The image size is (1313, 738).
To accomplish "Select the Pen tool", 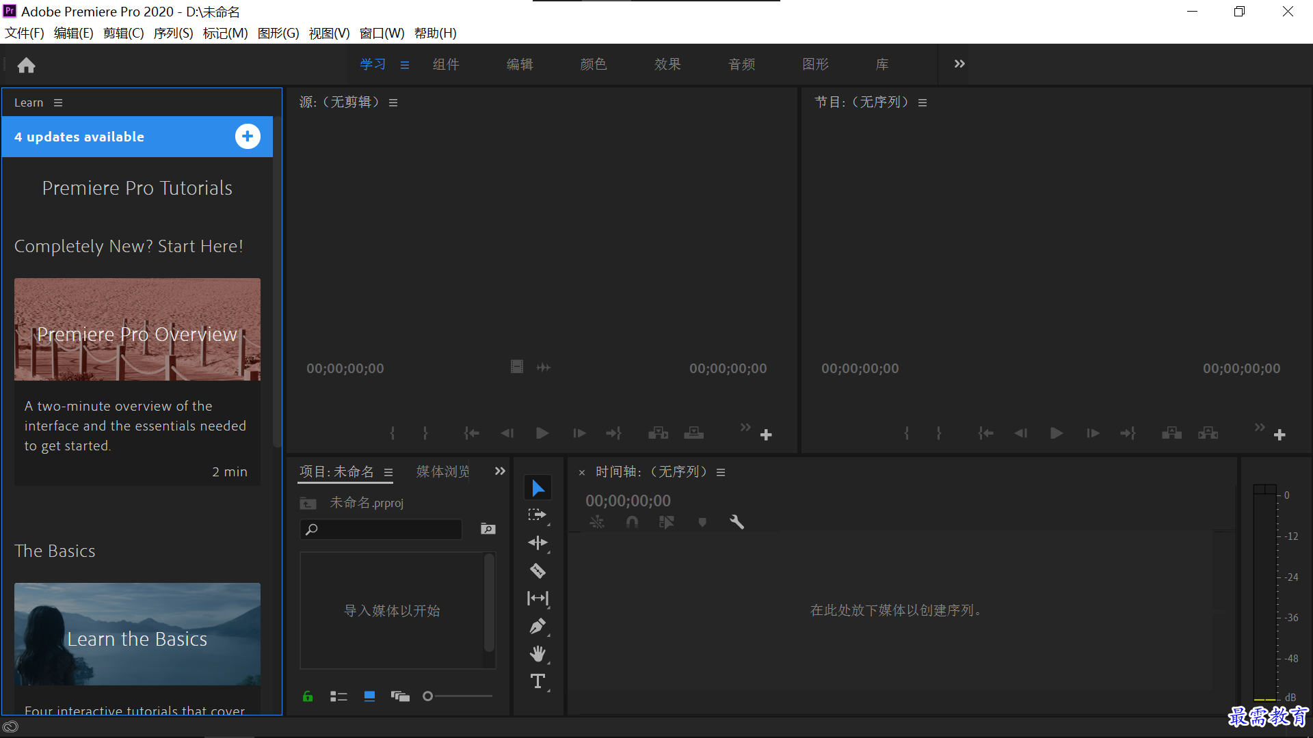I will (x=538, y=626).
